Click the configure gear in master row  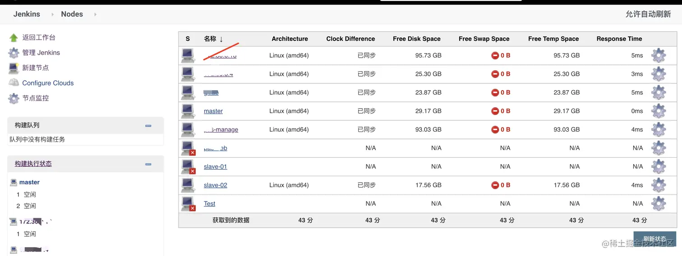(659, 111)
